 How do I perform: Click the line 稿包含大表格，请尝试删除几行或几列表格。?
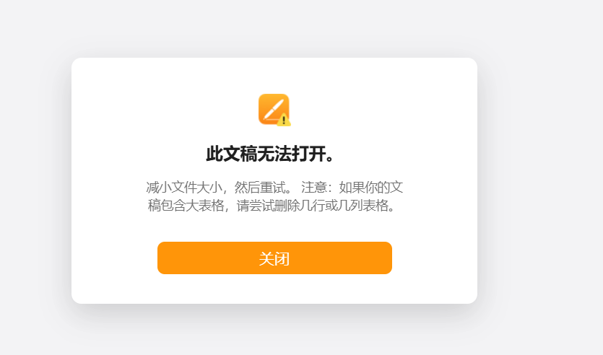tap(272, 206)
